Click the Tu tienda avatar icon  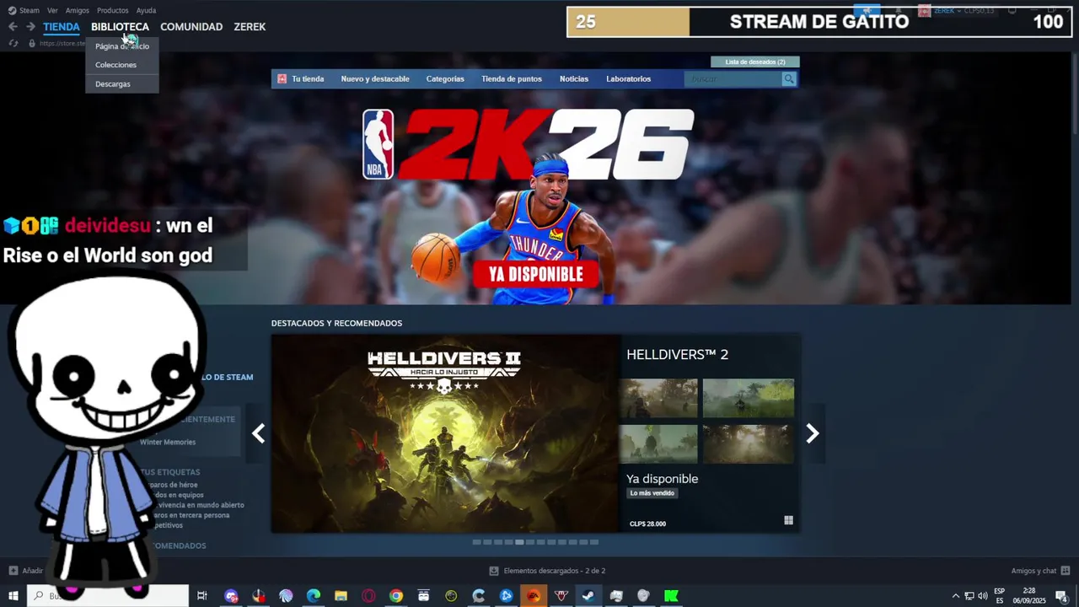[282, 79]
